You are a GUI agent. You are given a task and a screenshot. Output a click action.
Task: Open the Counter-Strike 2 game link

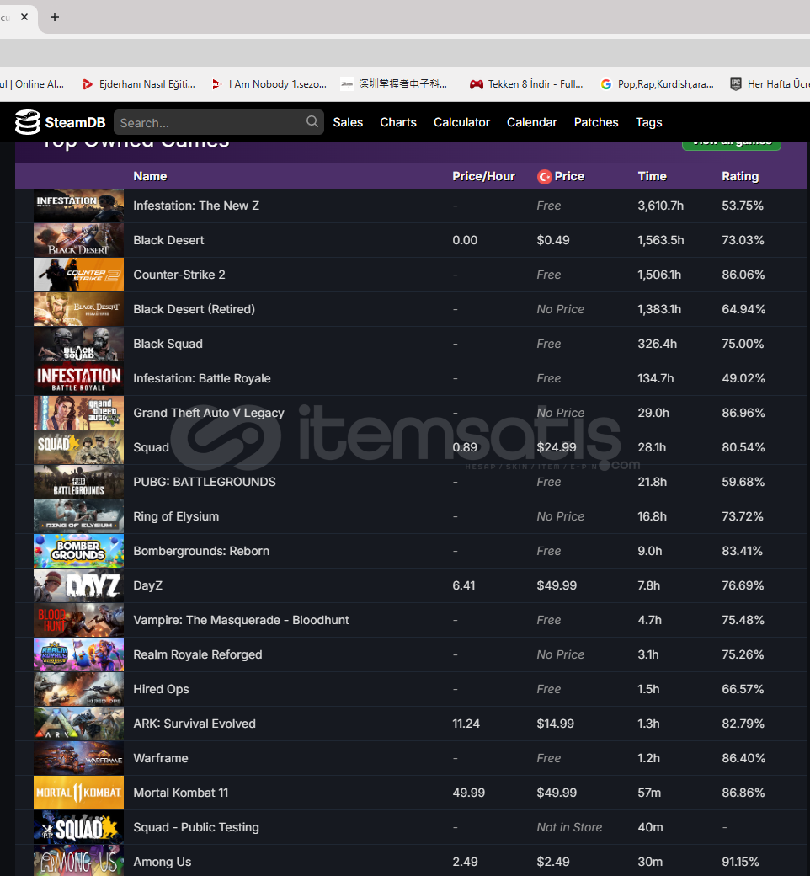[x=179, y=275]
